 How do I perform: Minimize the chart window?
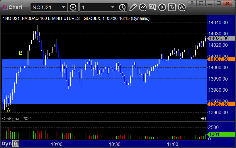pos(210,3)
